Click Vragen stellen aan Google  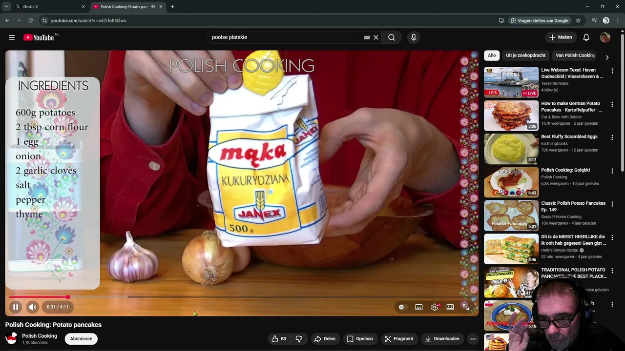click(540, 20)
